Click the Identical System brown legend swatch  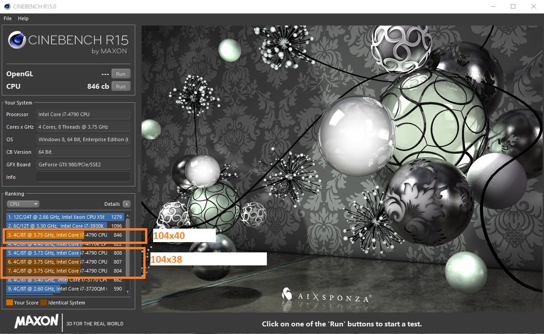[43, 303]
